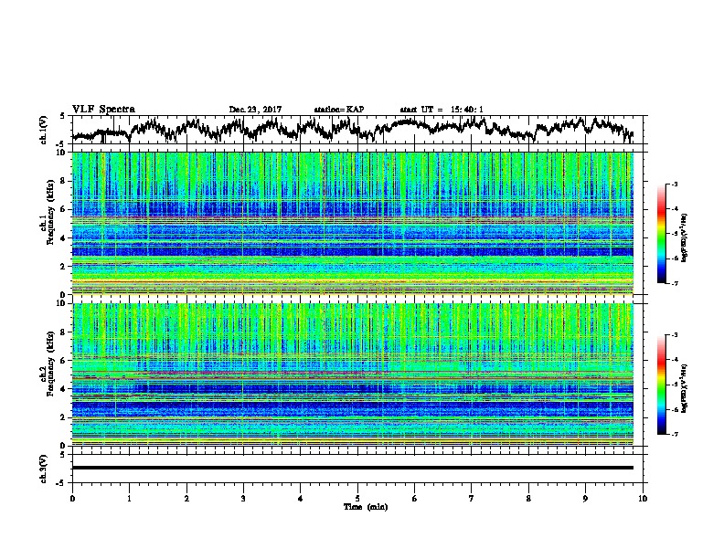Image resolution: width=724 pixels, height=559 pixels.
Task: Click the "4" kHz tick on ch.1 spectrogram
Action: pyautogui.click(x=65, y=238)
